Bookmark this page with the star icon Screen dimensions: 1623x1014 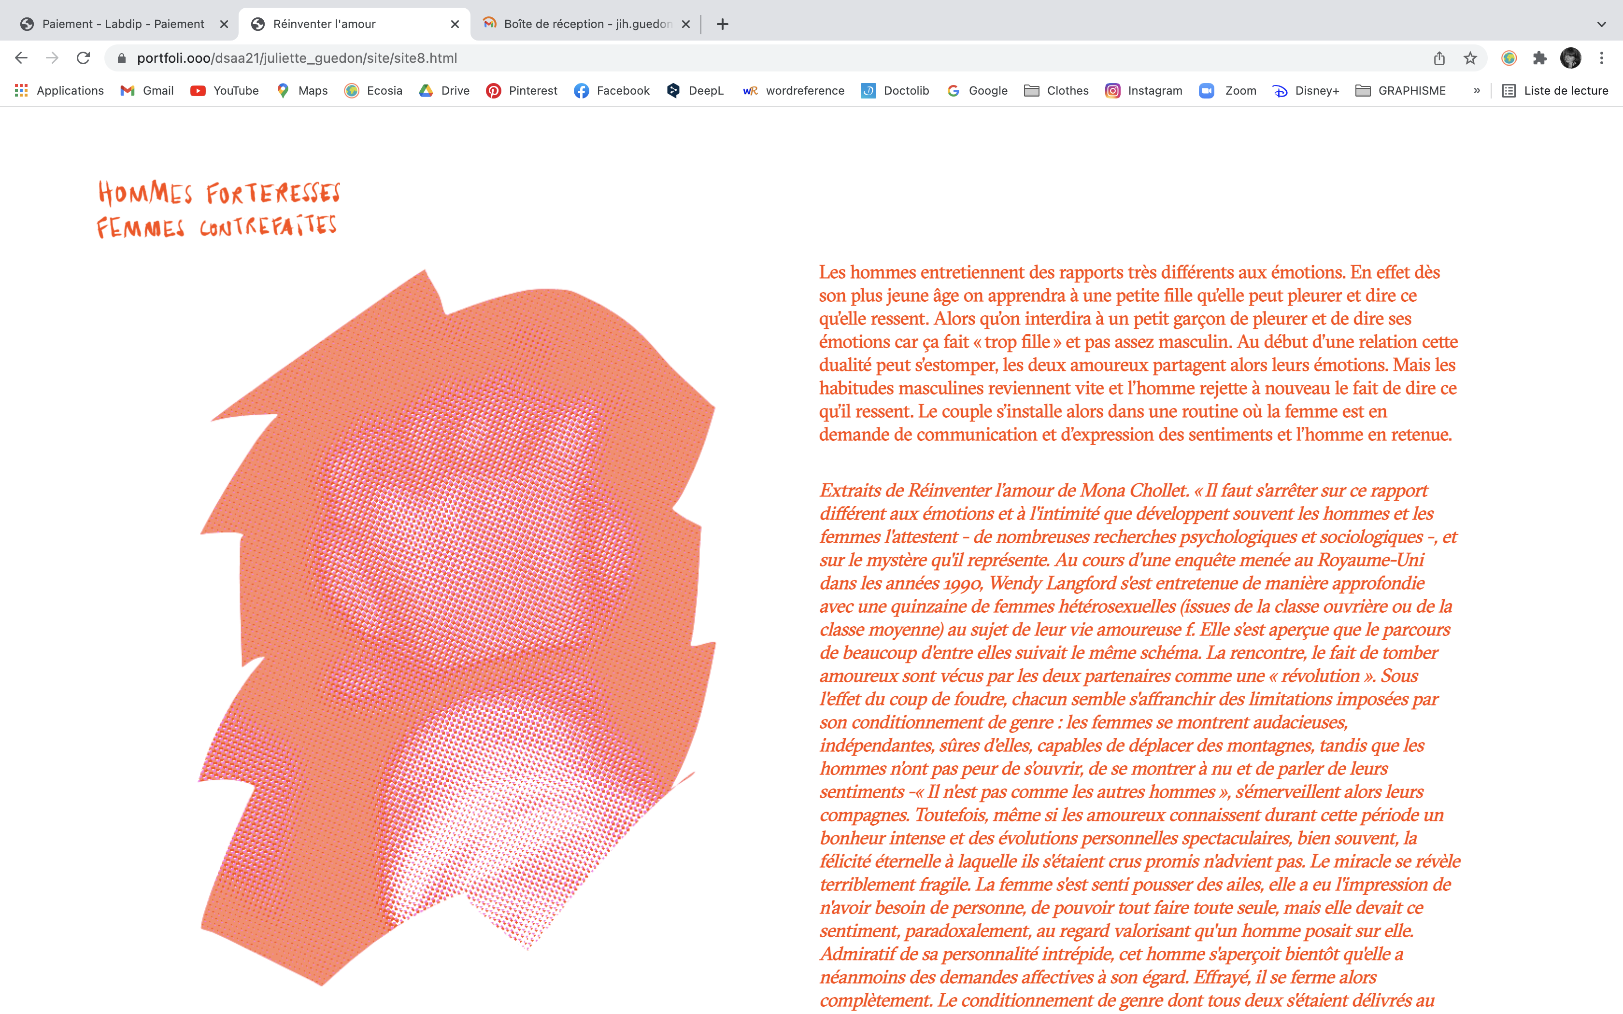point(1470,58)
